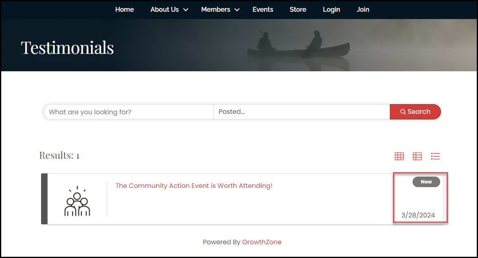Open the Events page from navigation
The height and width of the screenshot is (258, 478).
point(263,9)
